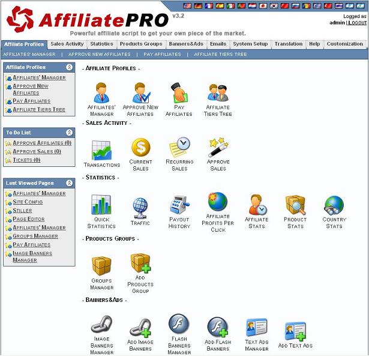Collapse the To Do List panel
Viewport: 369px width, 356px height.
69,132
